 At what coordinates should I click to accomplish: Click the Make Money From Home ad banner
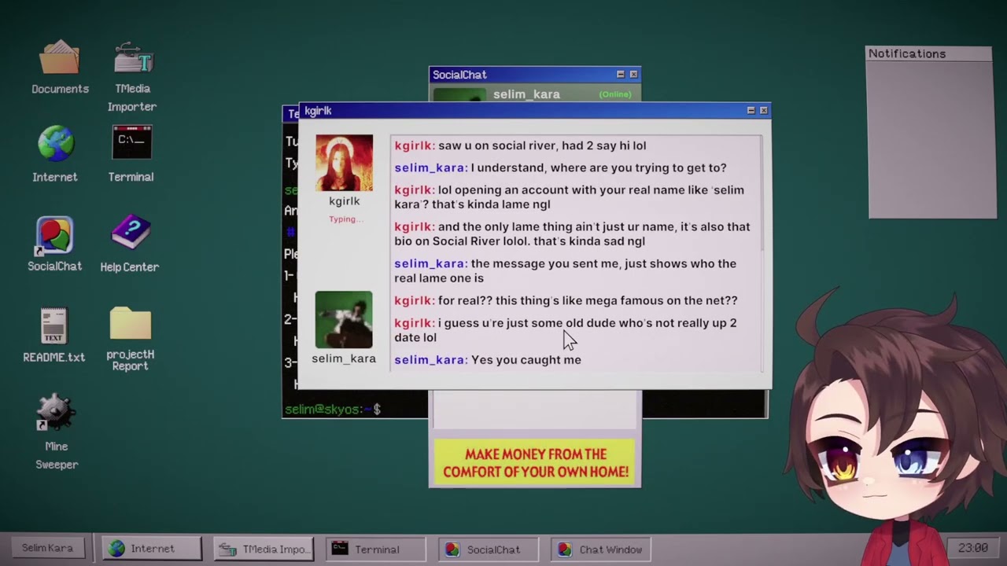pyautogui.click(x=534, y=462)
